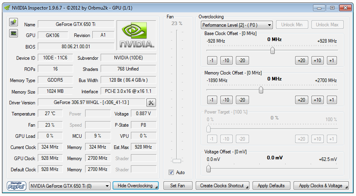Click the P-State P8 value
Image resolution: width=356 pixels, height=196 pixels.
144,125
